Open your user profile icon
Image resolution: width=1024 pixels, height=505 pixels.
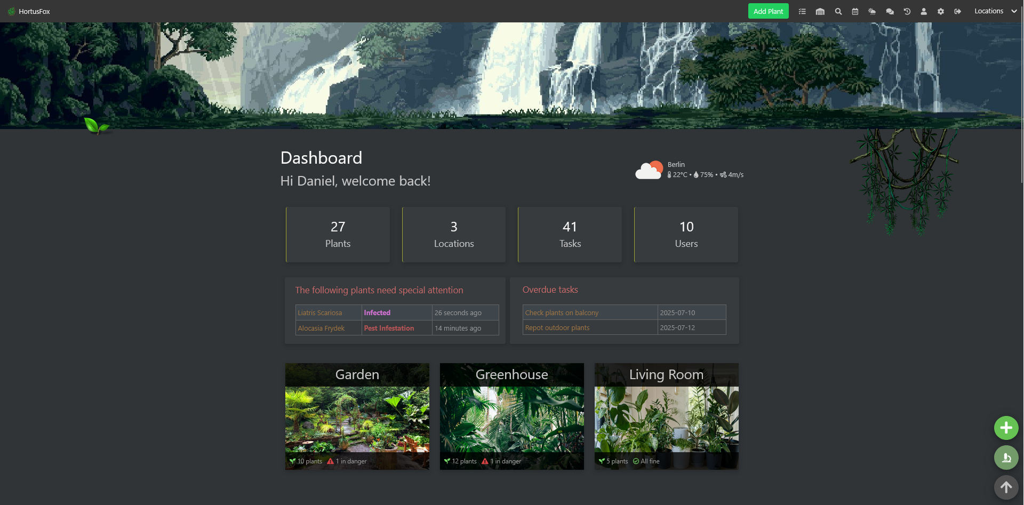[924, 11]
